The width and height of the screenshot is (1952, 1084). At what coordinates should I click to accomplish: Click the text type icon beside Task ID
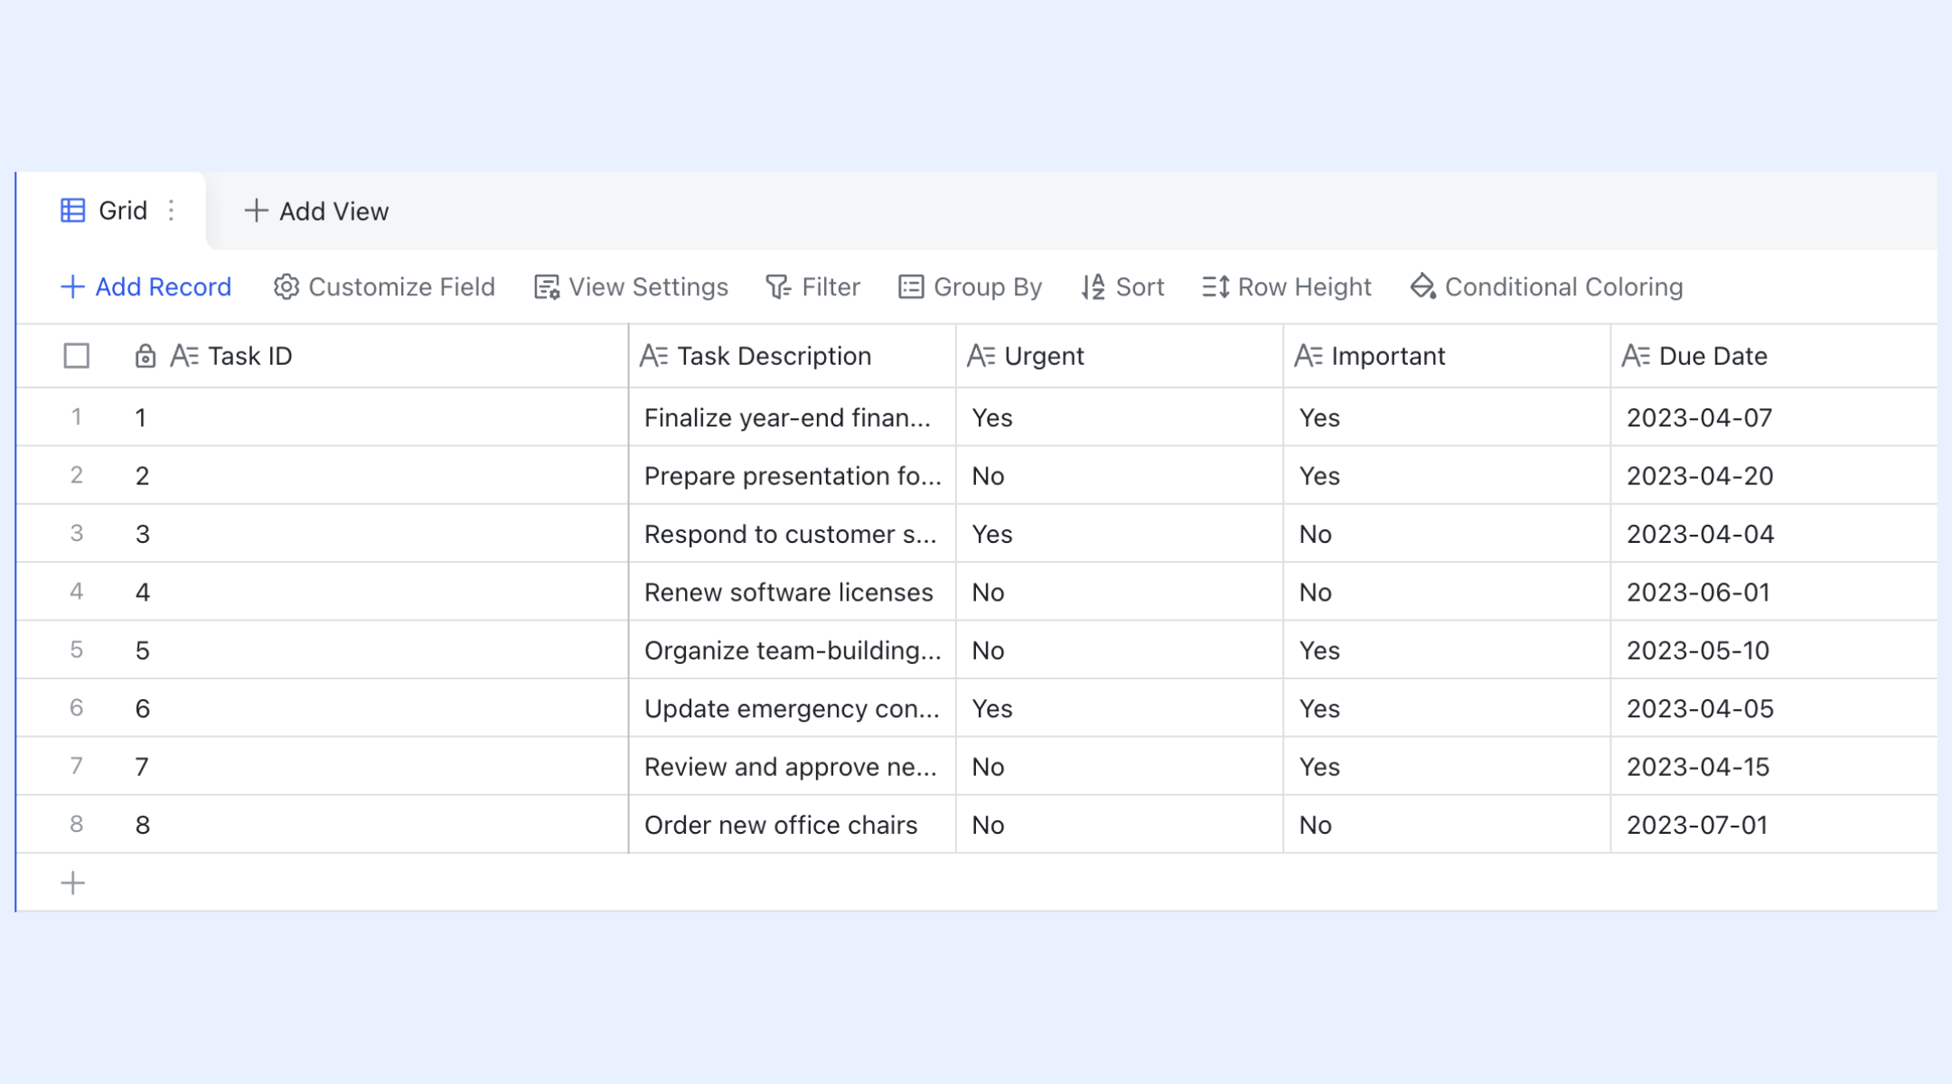tap(184, 356)
